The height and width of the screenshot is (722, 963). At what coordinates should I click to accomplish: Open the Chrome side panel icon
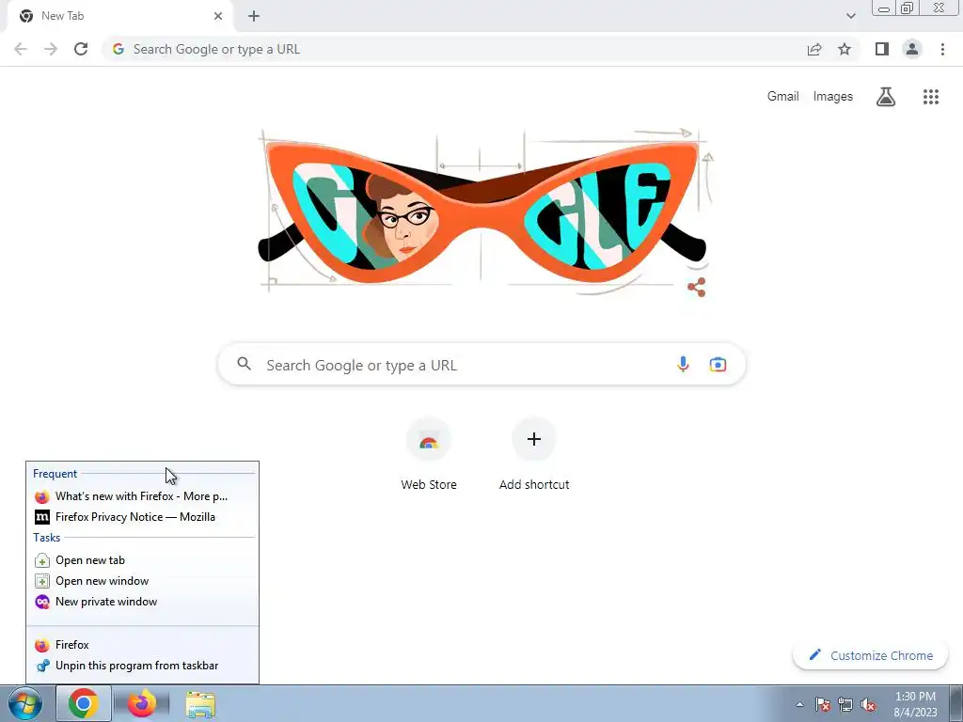point(882,49)
